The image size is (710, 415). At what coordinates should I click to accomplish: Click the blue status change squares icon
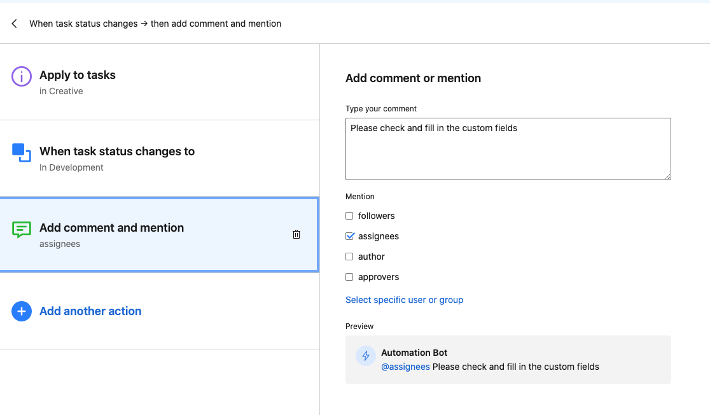click(22, 153)
